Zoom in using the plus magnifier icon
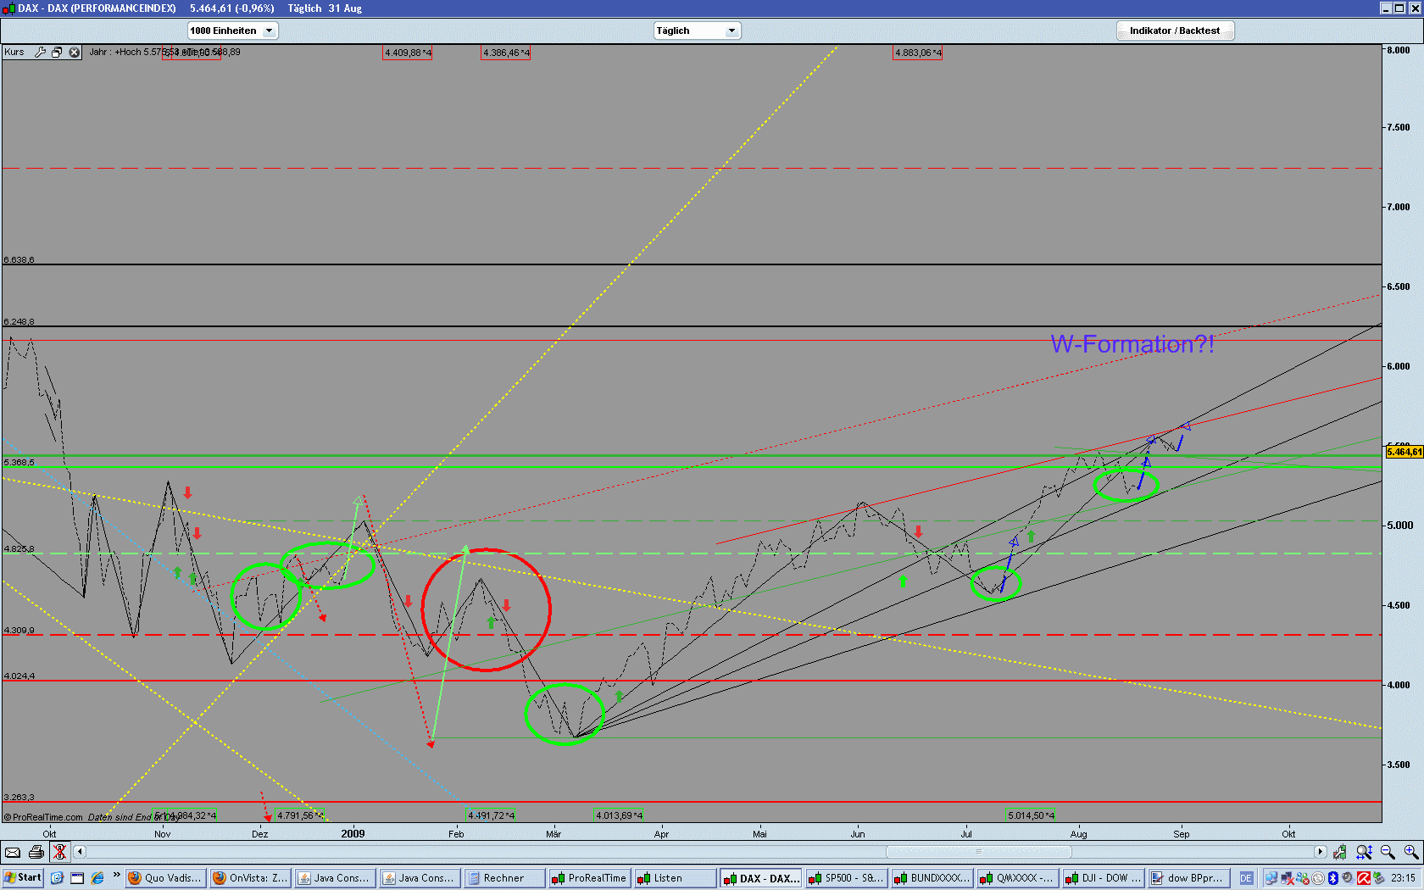Screen dimensions: 1424x890 [1410, 852]
